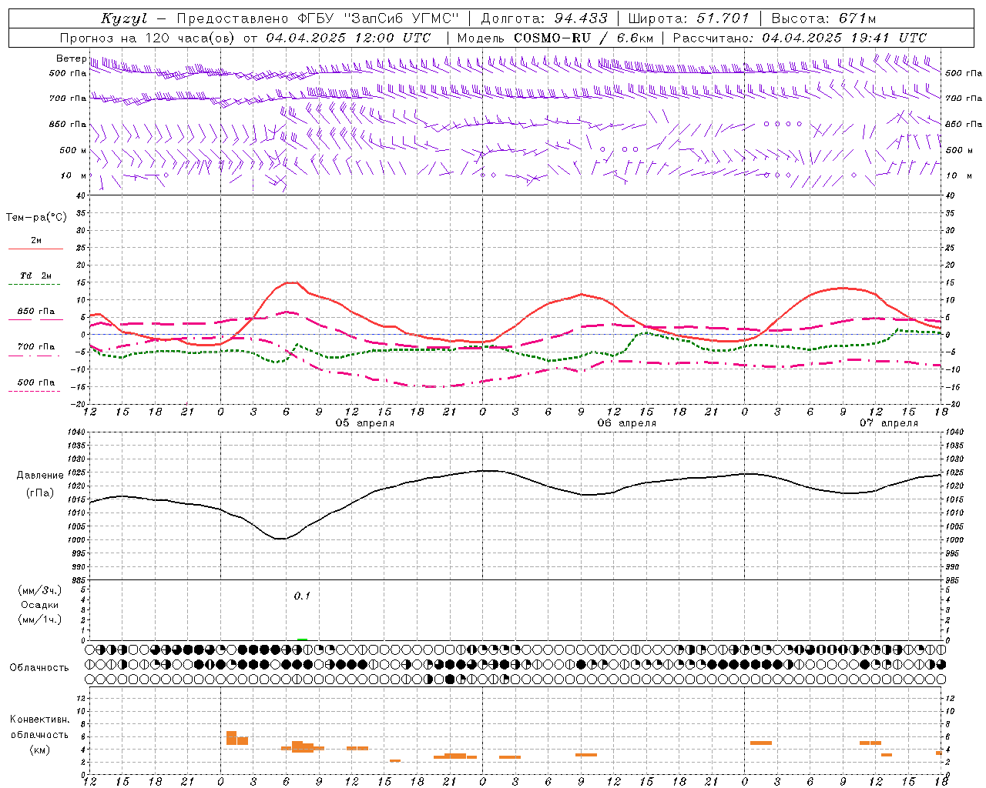Viewport: 986px width, 788px height.
Task: Click the "Долгота: 94.433" header field
Action: coord(544,18)
